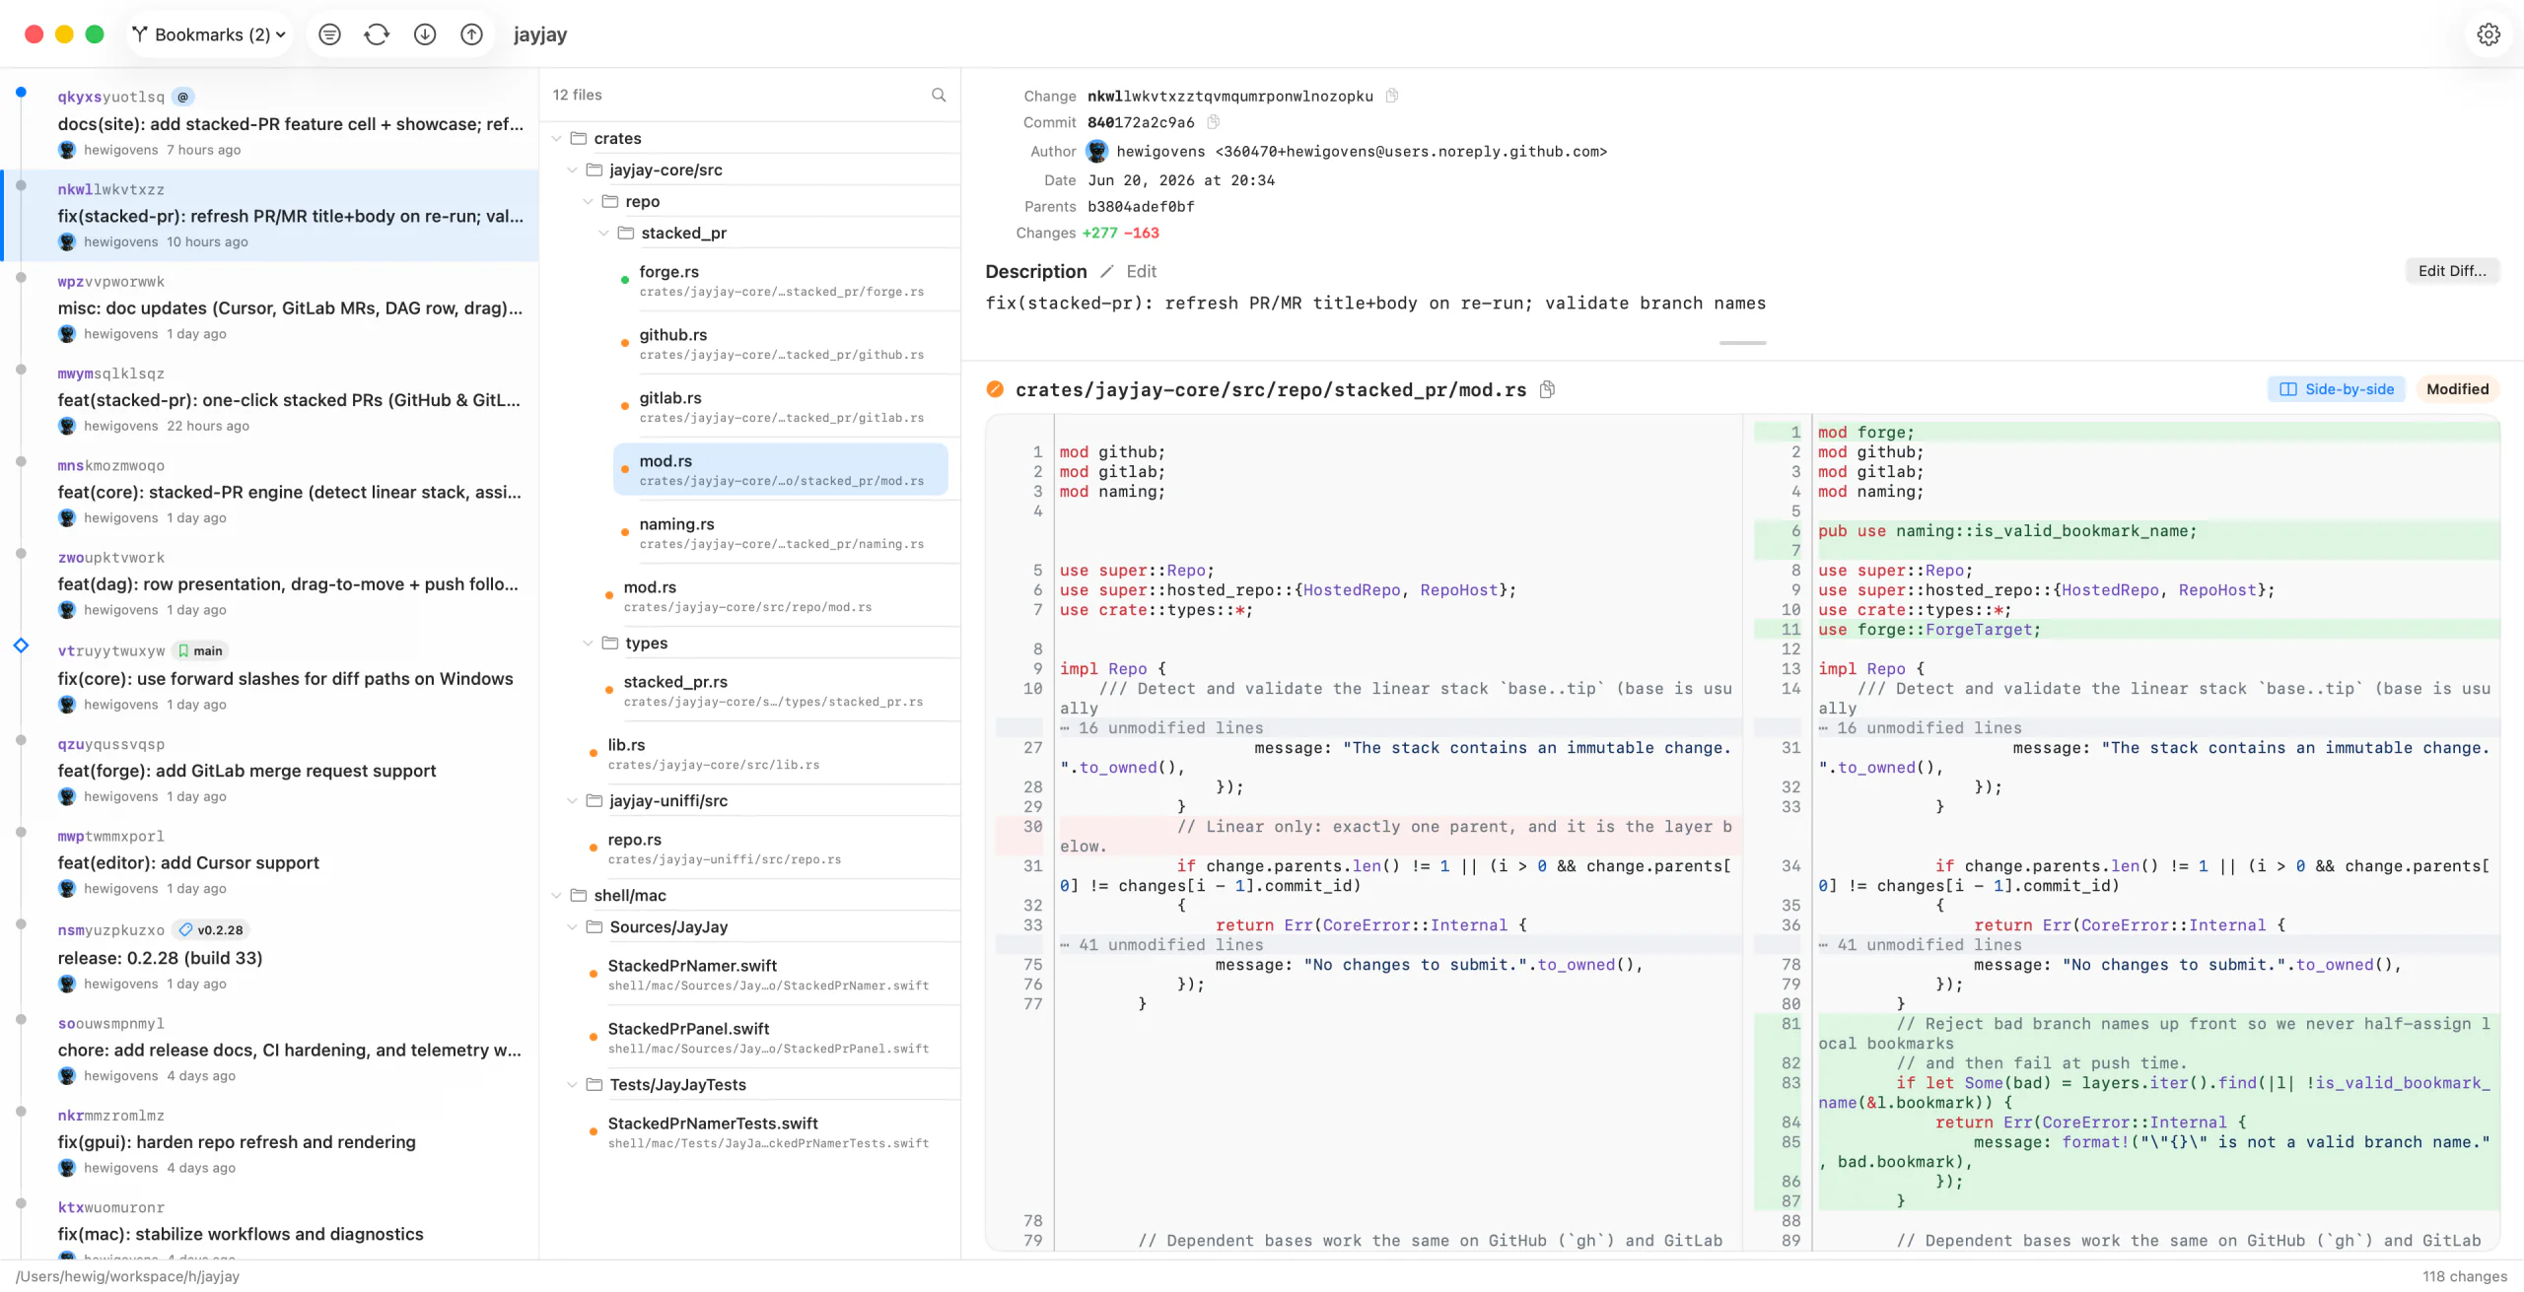This screenshot has height=1292, width=2524.
Task: Click the fetch (download arrow) icon
Action: click(425, 34)
